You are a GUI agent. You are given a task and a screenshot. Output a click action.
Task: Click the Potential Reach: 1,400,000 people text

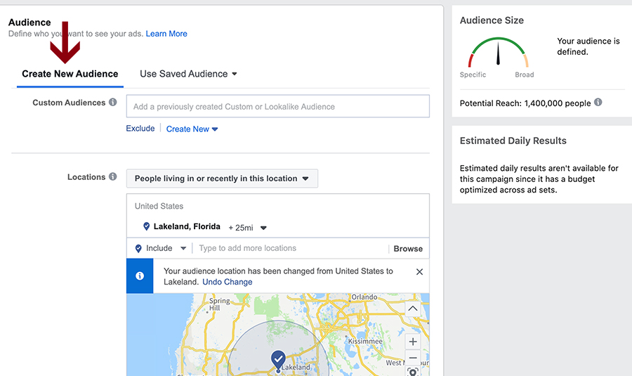(525, 103)
